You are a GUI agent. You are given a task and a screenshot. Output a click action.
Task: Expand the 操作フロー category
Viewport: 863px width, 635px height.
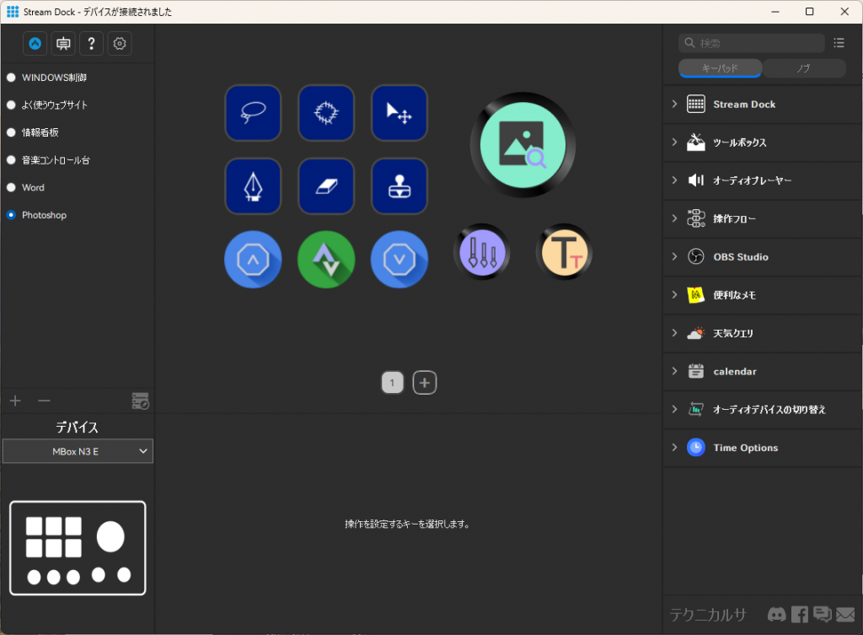762,218
